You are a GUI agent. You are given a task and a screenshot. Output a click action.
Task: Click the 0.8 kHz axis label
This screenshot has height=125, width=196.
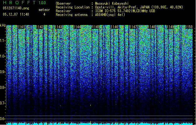tap(2, 87)
